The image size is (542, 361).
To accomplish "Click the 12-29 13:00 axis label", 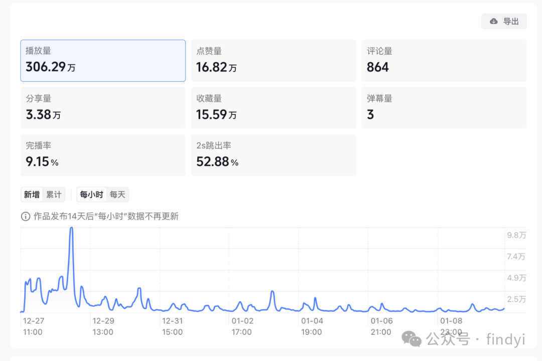I will pyautogui.click(x=103, y=326).
